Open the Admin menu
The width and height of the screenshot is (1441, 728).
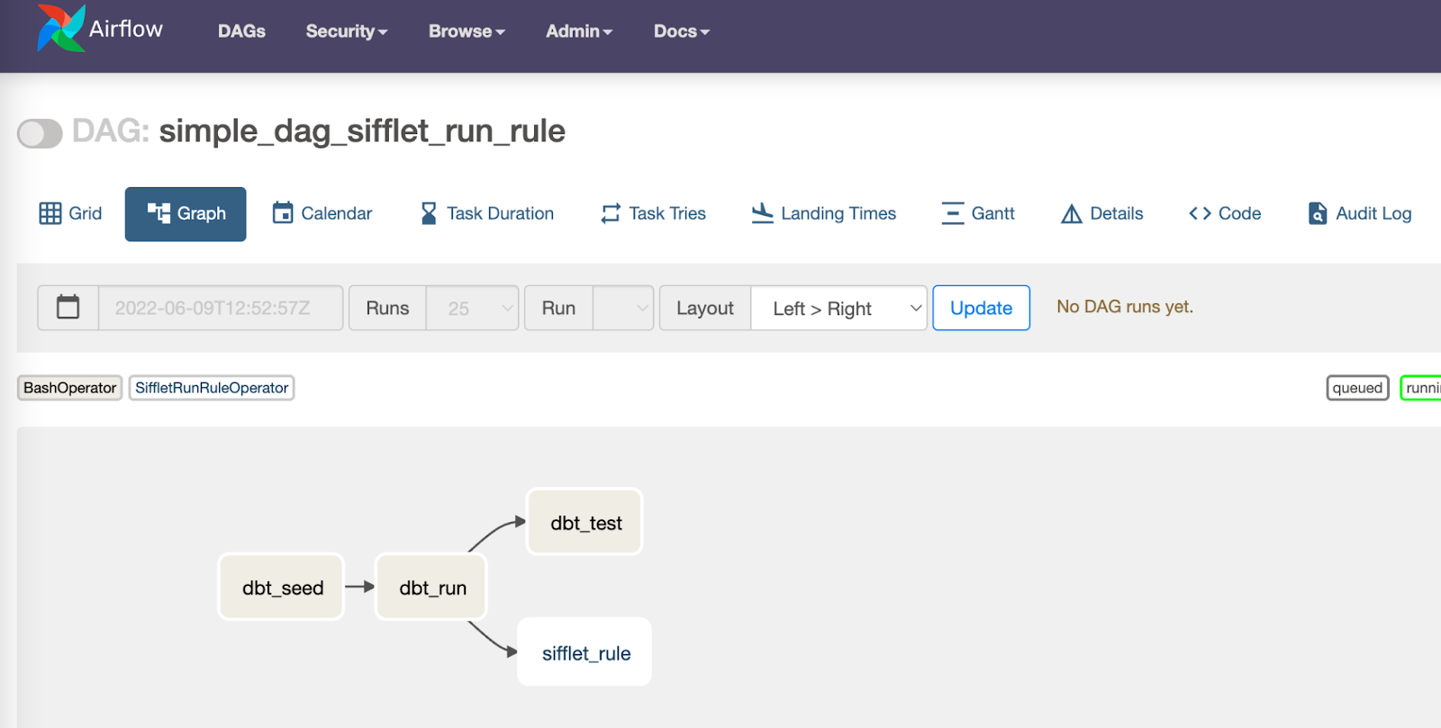578,31
